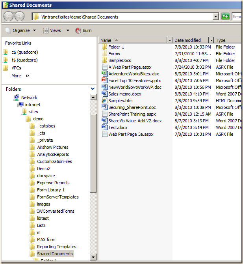Open the Views dropdown menu

[56, 30]
